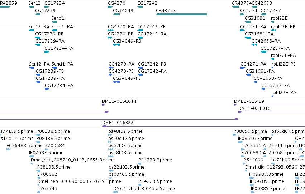The image size is (305, 194).
Task: Click the CG4270-PB protein arrows
Action: (110, 75)
